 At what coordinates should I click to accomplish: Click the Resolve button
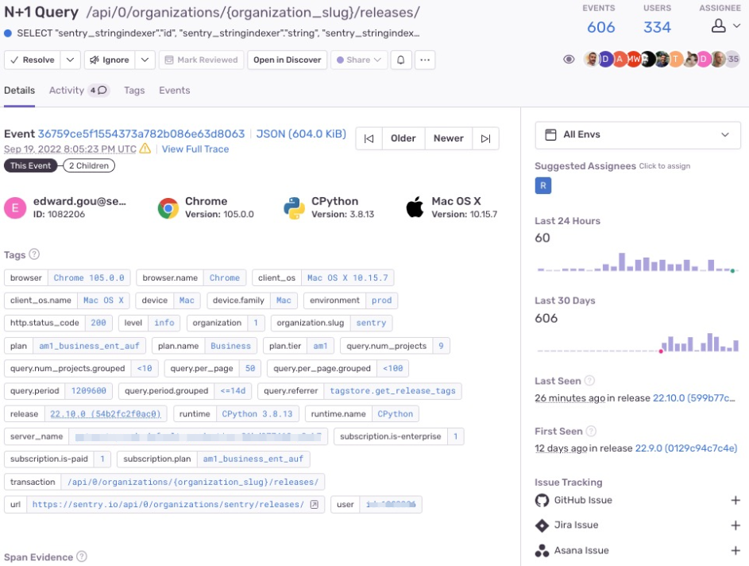32,60
